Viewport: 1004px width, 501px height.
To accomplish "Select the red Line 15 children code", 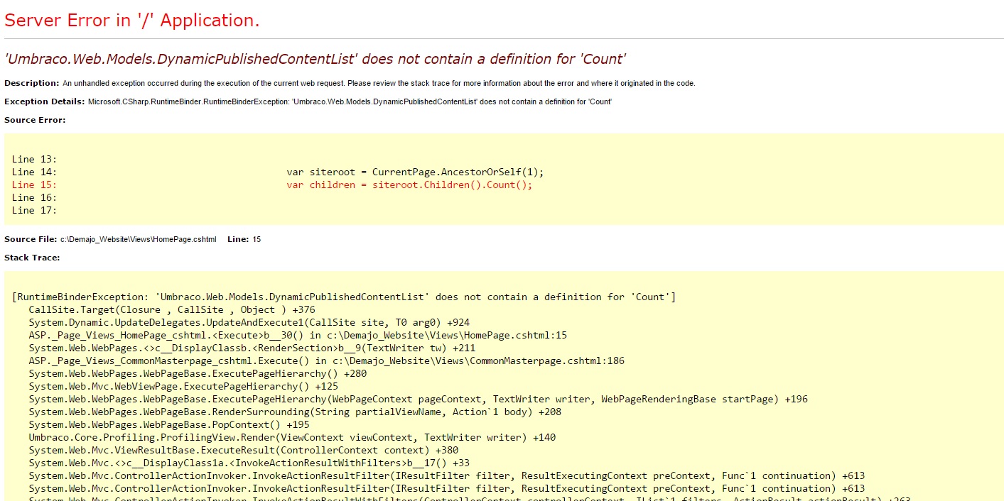I will point(409,185).
